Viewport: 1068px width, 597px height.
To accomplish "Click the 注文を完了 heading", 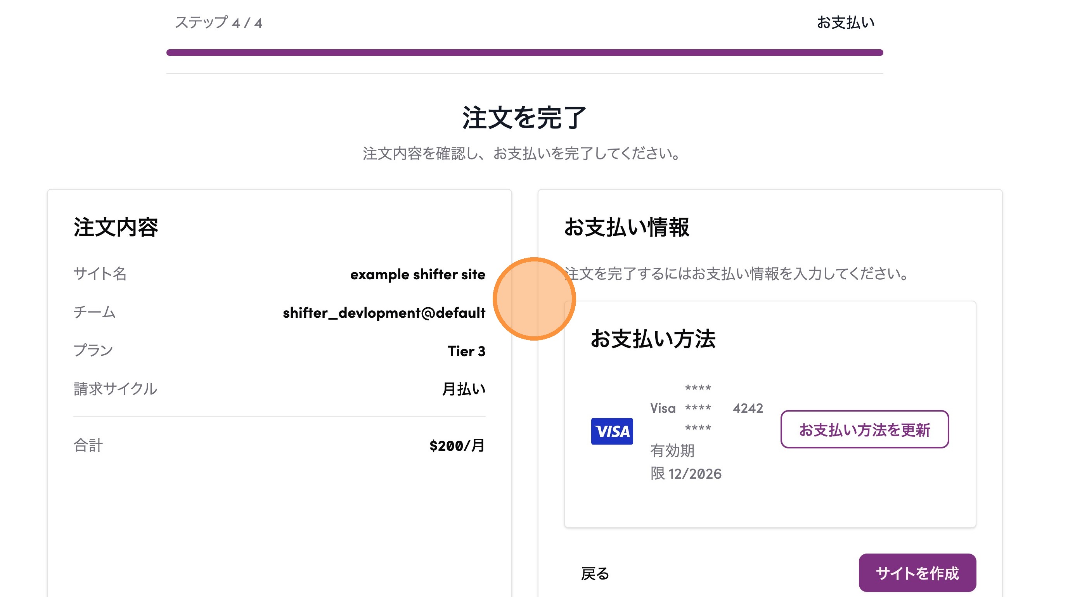I will (524, 118).
